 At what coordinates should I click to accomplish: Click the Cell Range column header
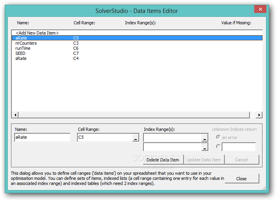pyautogui.click(x=84, y=23)
